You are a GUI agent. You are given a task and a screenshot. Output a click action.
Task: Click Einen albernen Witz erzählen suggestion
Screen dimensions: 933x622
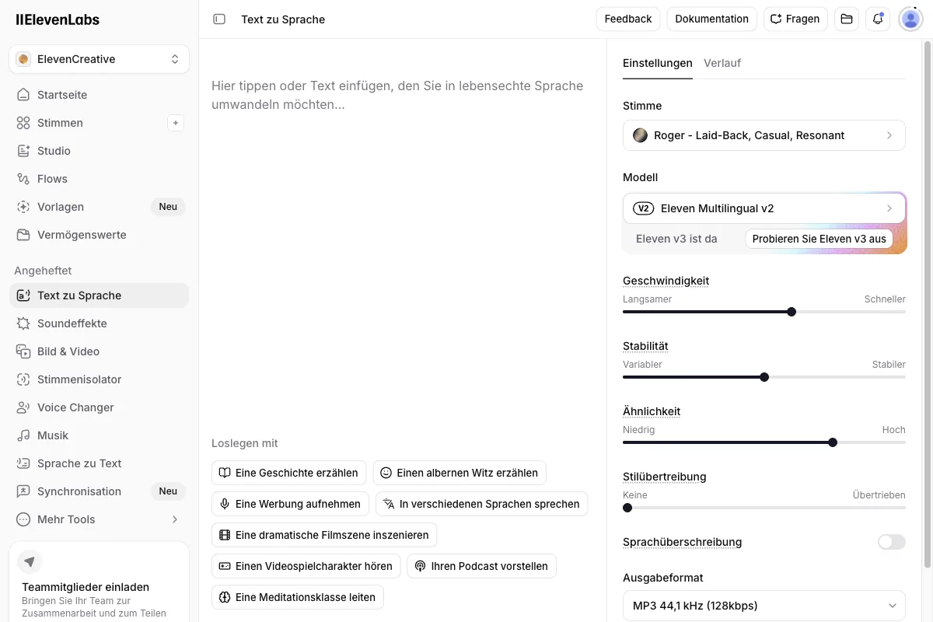click(x=460, y=473)
